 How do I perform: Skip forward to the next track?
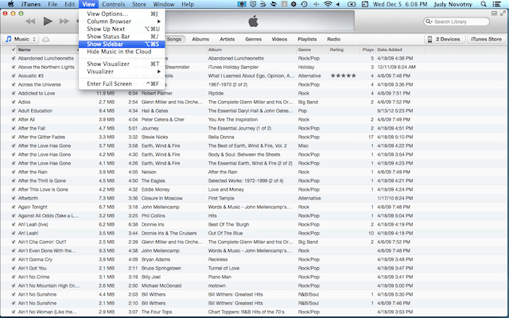coord(64,21)
